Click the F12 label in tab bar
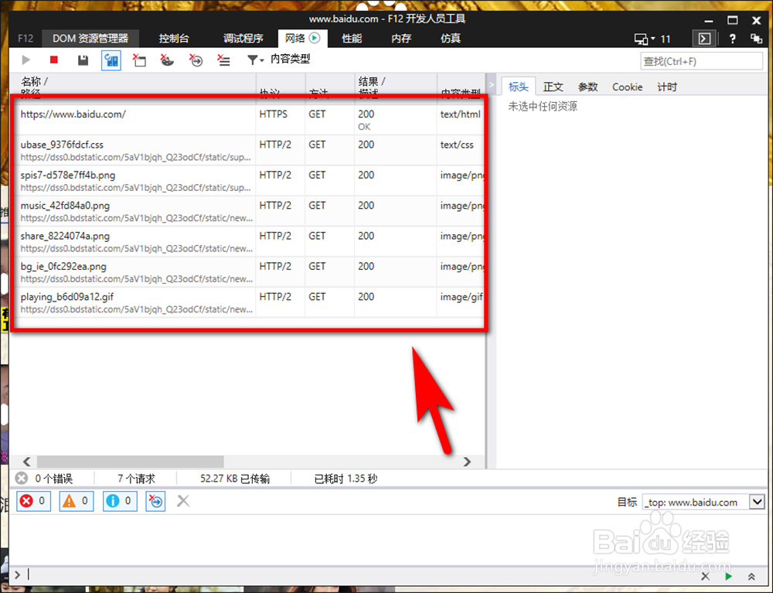773x593 pixels. tap(26, 39)
